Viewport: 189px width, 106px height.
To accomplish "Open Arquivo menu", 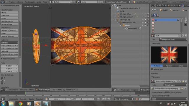I will [12, 2].
